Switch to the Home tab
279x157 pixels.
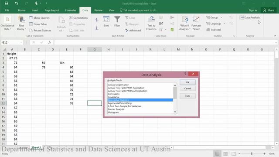point(22,10)
